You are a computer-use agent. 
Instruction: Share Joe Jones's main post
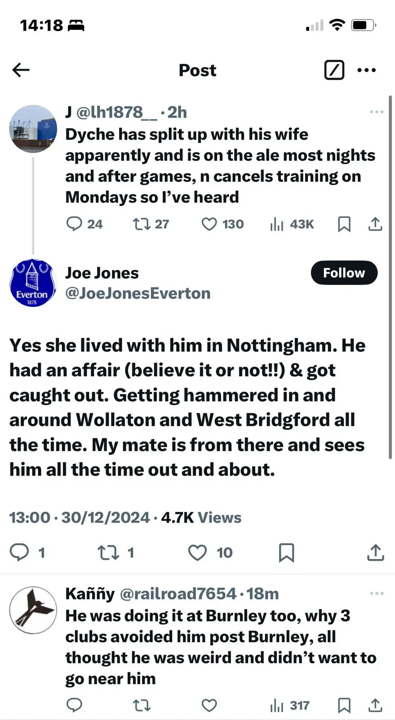(375, 552)
